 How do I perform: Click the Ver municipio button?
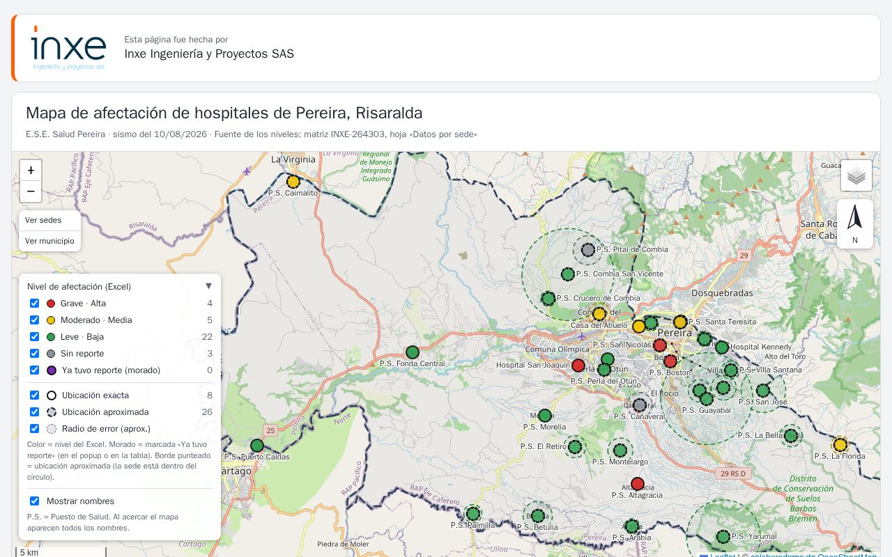tap(49, 241)
